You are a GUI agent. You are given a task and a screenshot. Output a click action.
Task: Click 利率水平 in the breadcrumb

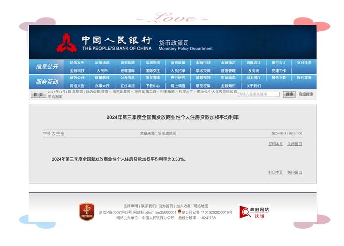click(x=186, y=92)
